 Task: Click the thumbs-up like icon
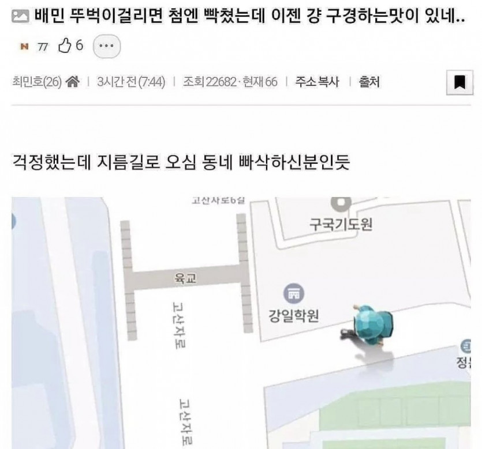(65, 46)
